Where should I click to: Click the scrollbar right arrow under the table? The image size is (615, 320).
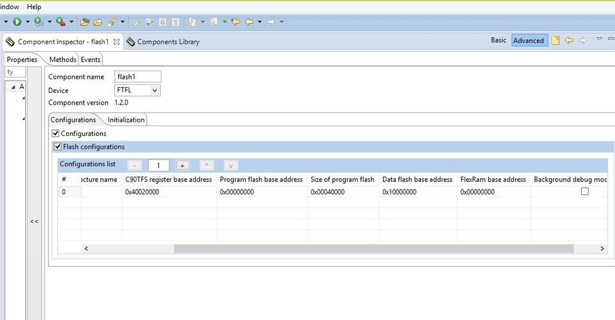[602, 249]
